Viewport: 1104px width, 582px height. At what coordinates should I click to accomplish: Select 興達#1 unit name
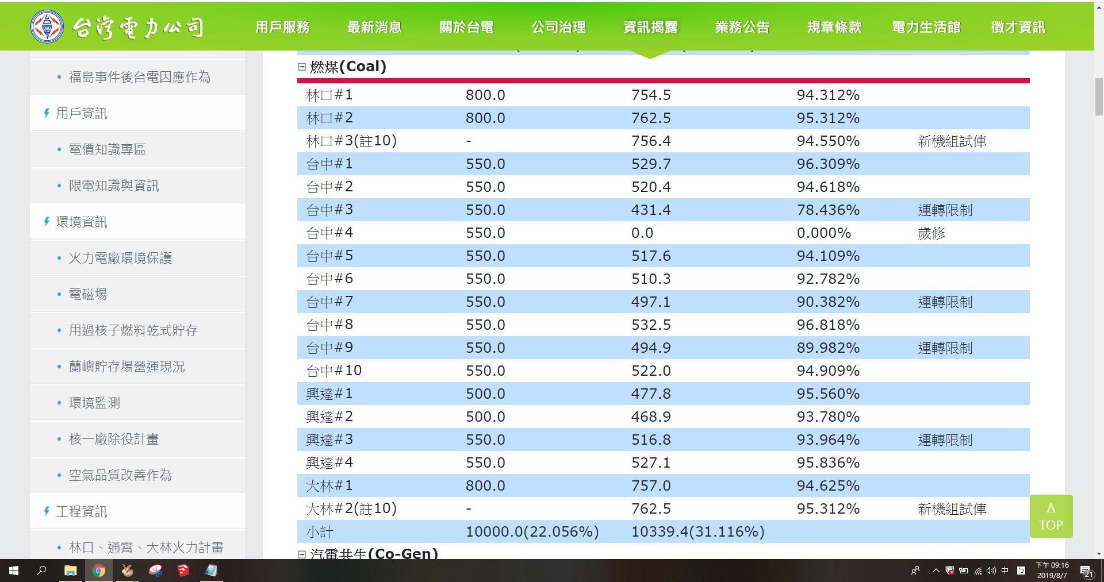[329, 394]
